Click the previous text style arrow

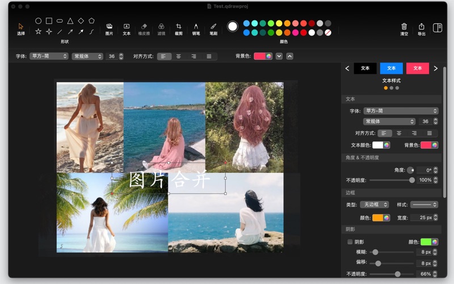pos(347,68)
